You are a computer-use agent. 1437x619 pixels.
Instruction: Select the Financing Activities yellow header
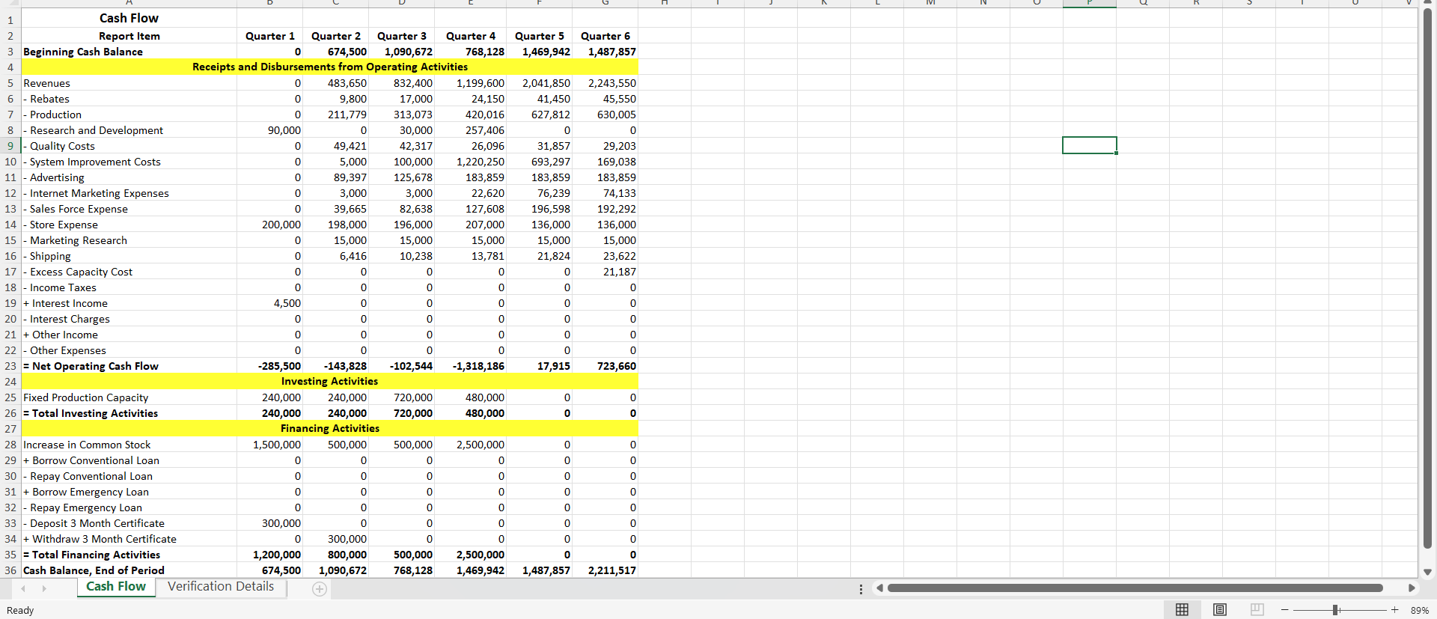pyautogui.click(x=330, y=429)
